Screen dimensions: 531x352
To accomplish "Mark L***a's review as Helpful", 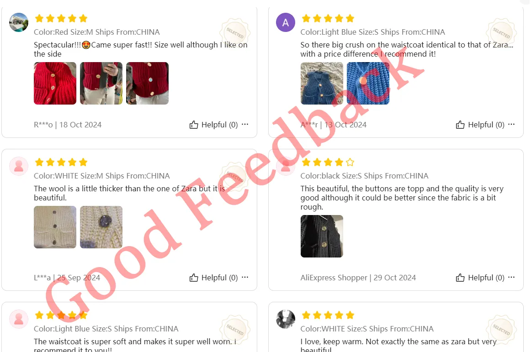I will (x=213, y=278).
